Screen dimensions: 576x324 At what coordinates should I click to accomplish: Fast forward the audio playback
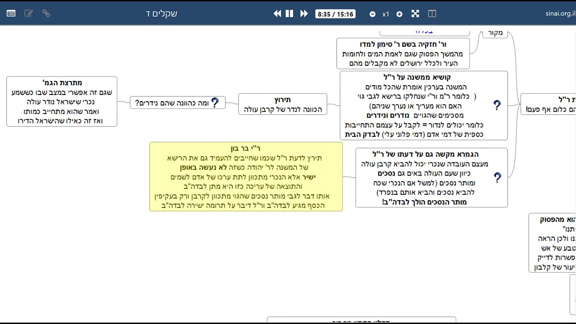coord(304,13)
